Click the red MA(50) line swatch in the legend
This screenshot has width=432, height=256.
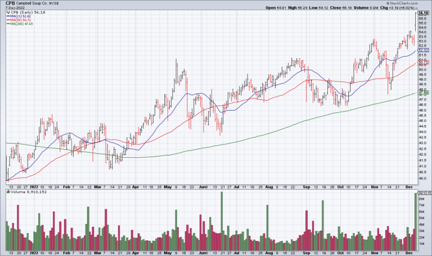[8, 20]
